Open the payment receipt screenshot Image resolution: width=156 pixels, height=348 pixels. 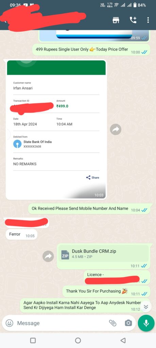pos(56,129)
